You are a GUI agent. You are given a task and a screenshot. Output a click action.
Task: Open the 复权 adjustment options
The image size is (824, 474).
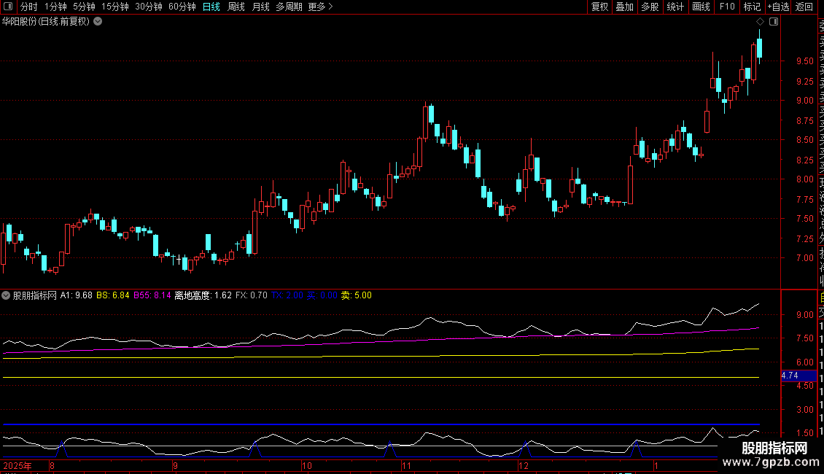599,7
